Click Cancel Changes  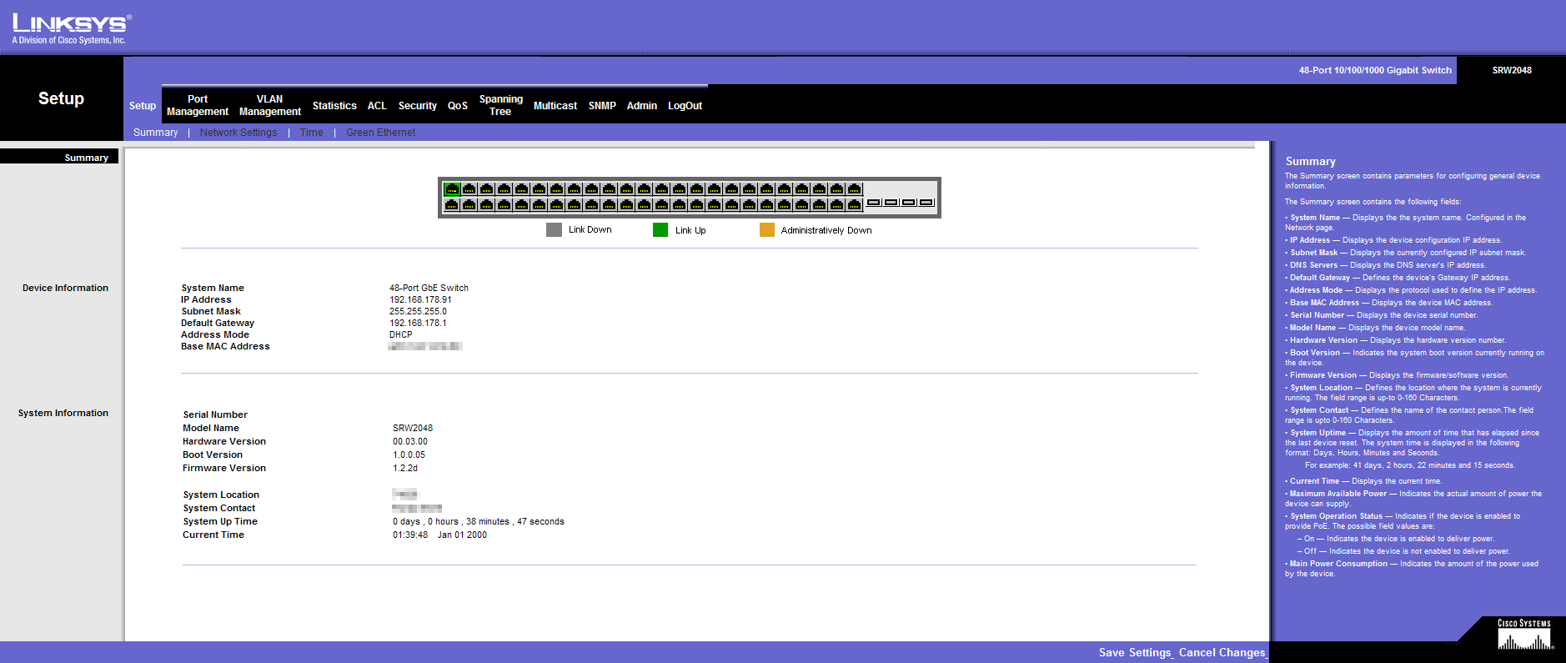pyautogui.click(x=1222, y=652)
